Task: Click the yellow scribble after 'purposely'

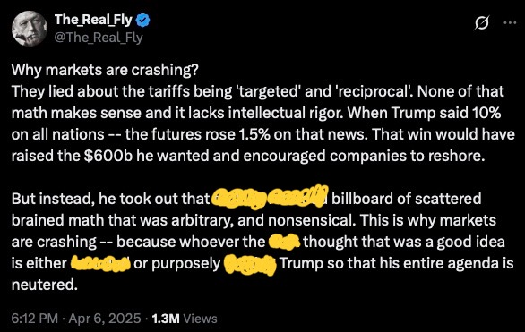Action: [250, 265]
